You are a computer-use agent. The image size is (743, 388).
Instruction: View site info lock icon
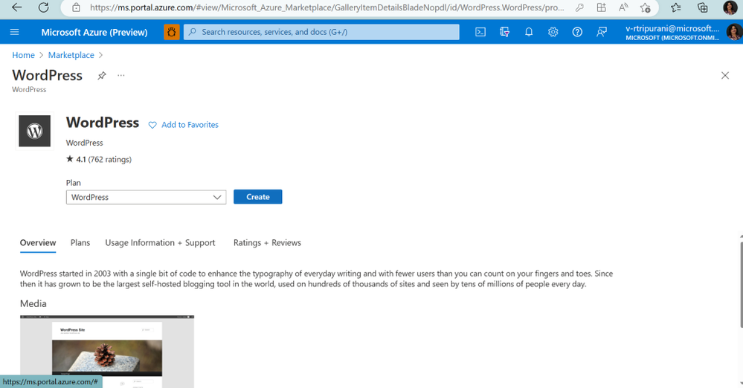[x=76, y=7]
